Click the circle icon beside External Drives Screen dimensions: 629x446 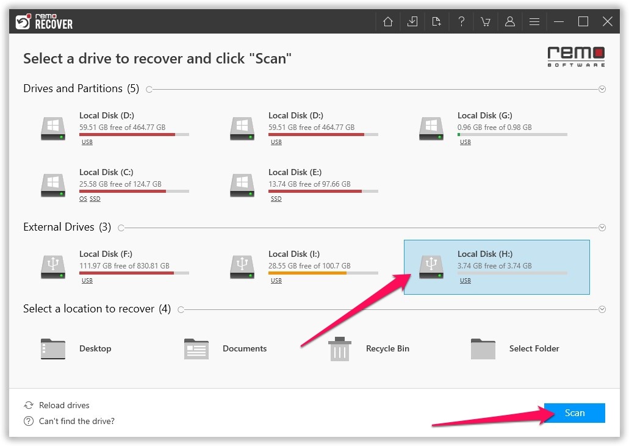[x=121, y=228]
